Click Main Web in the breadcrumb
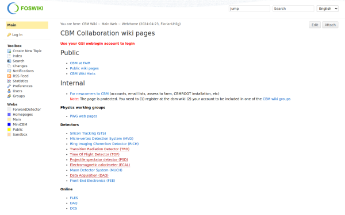Image resolution: width=345 pixels, height=215 pixels. point(109,24)
